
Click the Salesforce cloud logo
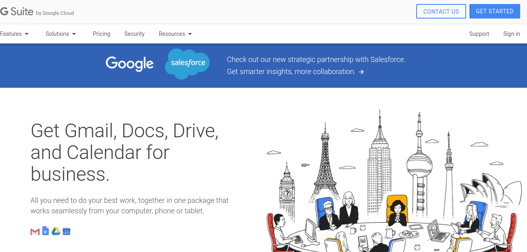point(187,64)
